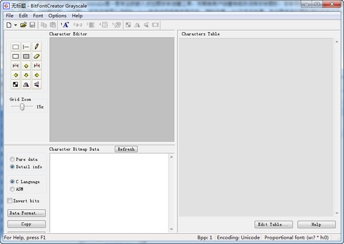Select the Eraser tool
344x244 pixels.
37,57
